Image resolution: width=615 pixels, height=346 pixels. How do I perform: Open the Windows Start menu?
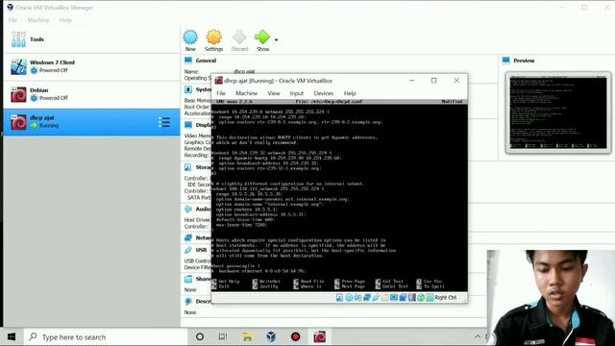[12, 336]
